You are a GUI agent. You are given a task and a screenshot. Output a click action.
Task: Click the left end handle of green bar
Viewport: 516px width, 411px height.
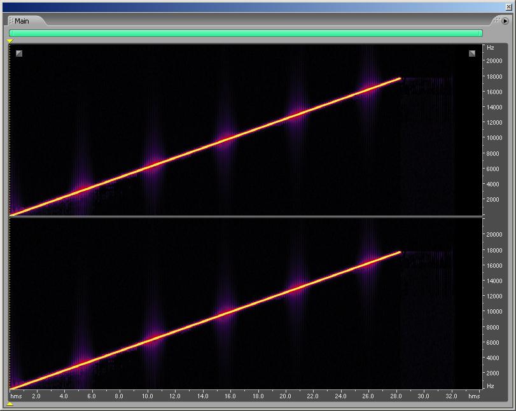11,33
